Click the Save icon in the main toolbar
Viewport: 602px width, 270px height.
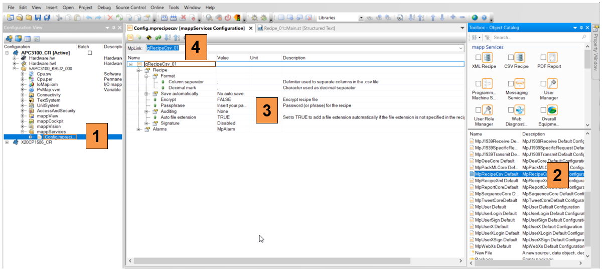point(38,18)
